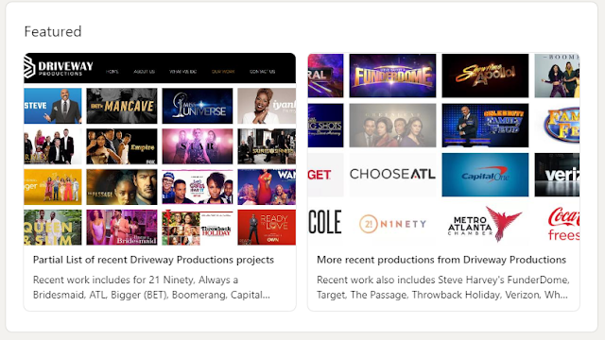Open the More recent productions from Driveway Productions card
This screenshot has width=605, height=340.
(x=443, y=182)
